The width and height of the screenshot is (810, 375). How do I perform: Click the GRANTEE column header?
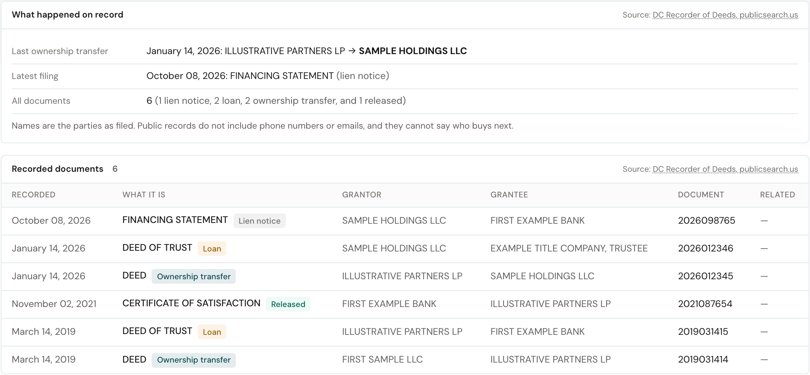(x=509, y=195)
